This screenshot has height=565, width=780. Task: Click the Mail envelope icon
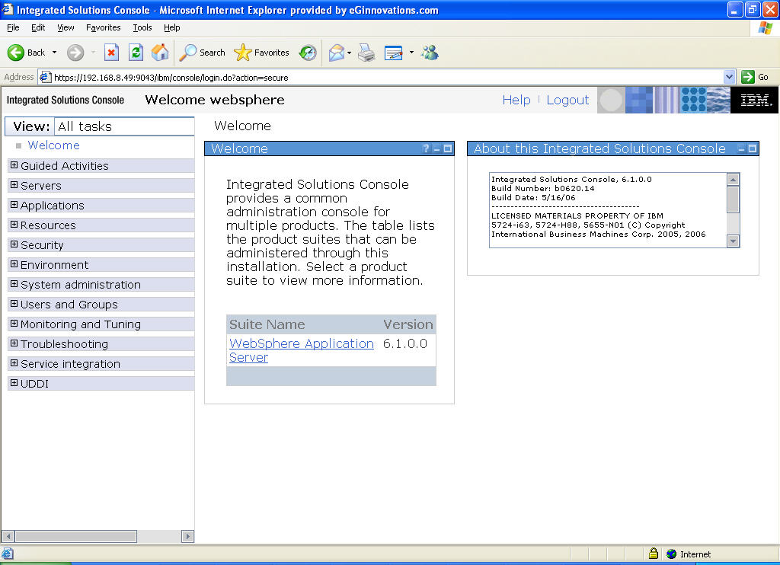(337, 53)
